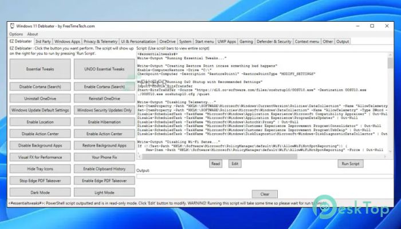Switch to 3rd Party tab
Viewport: 401px width, 229px height.
tap(43, 41)
